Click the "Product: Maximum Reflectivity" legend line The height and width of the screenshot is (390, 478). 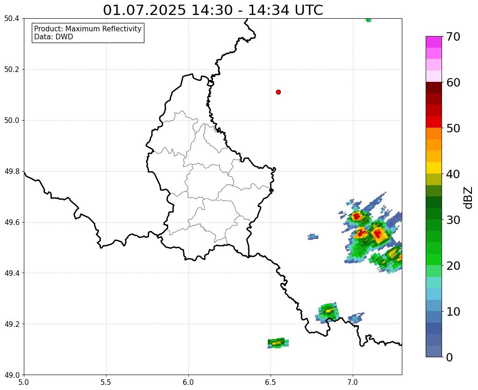point(88,29)
